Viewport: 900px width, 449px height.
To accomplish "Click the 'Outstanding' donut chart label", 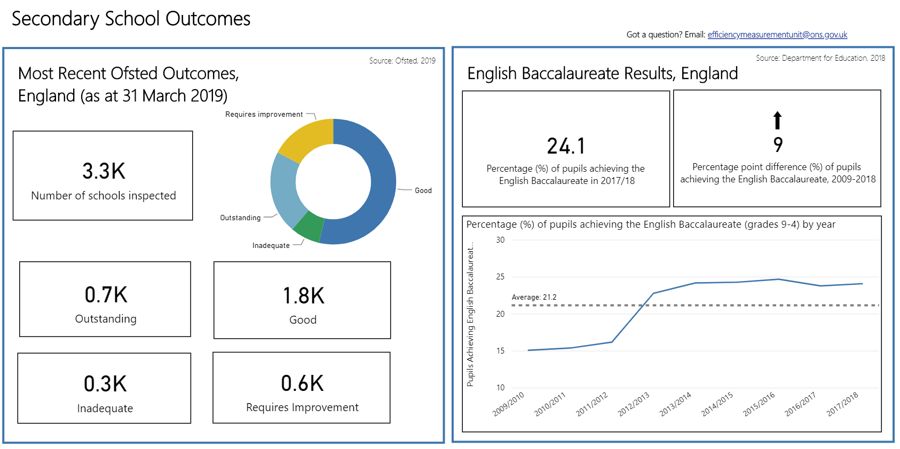I will click(240, 218).
